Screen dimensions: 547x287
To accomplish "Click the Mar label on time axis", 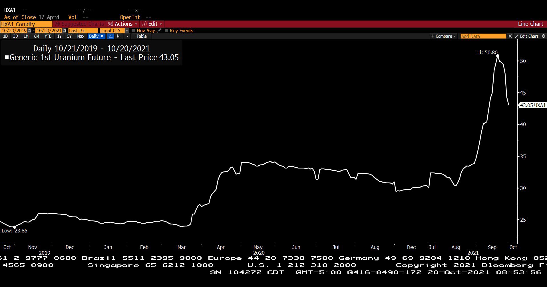I will coord(182,247).
